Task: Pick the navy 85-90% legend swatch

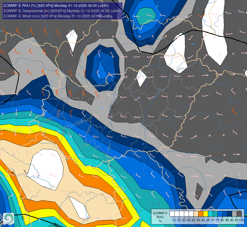Action: click(x=230, y=214)
